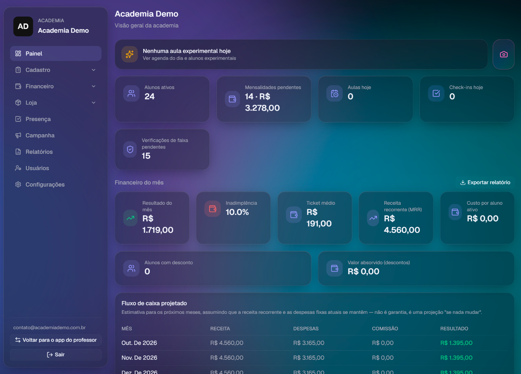Open Relatórios in the sidebar
The width and height of the screenshot is (521, 374).
point(56,152)
